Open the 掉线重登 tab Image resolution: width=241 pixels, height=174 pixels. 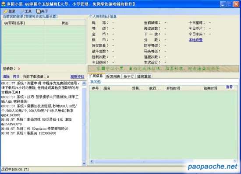144,76
